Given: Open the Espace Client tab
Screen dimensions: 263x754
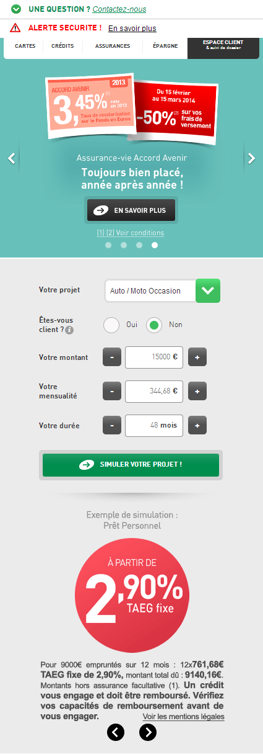Looking at the screenshot, I should click(223, 46).
